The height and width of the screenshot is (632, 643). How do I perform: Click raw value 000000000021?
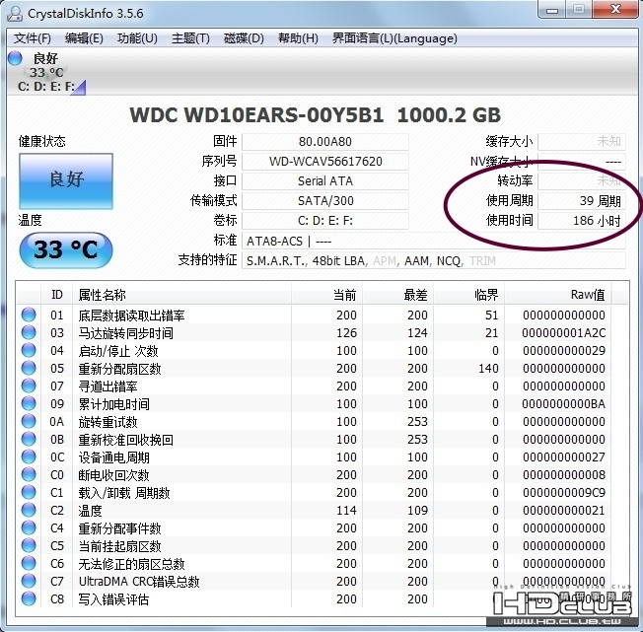coord(563,511)
